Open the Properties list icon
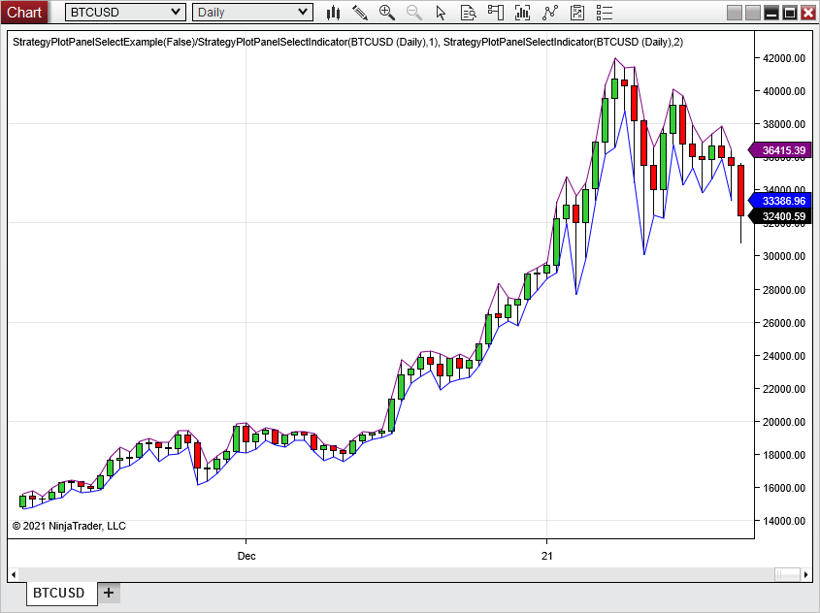The height and width of the screenshot is (613, 820). point(604,13)
